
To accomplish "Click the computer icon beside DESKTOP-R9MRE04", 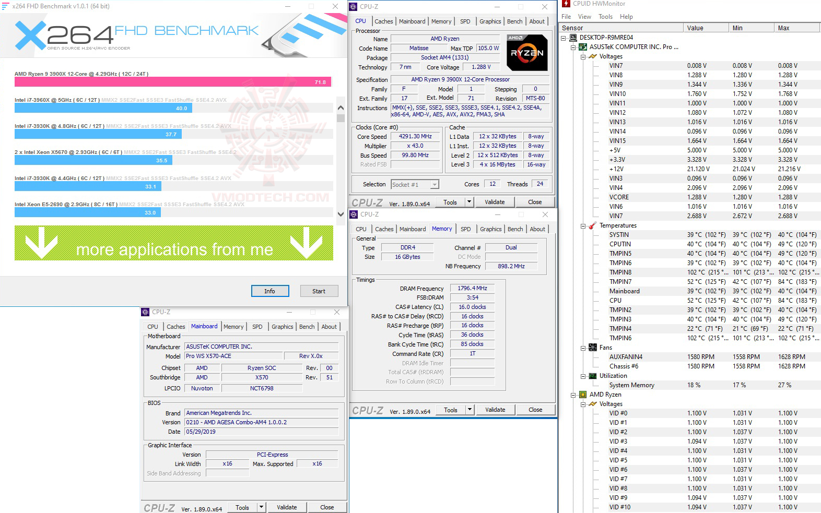I will [573, 38].
